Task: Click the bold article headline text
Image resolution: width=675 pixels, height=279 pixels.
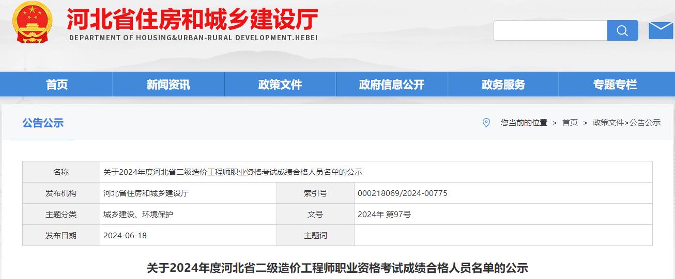Action: point(337,268)
